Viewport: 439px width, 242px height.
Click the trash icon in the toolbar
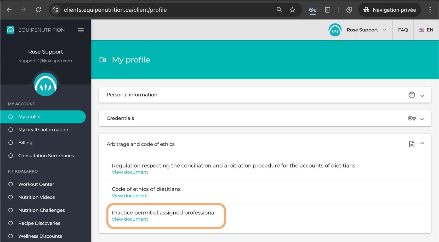click(x=327, y=10)
